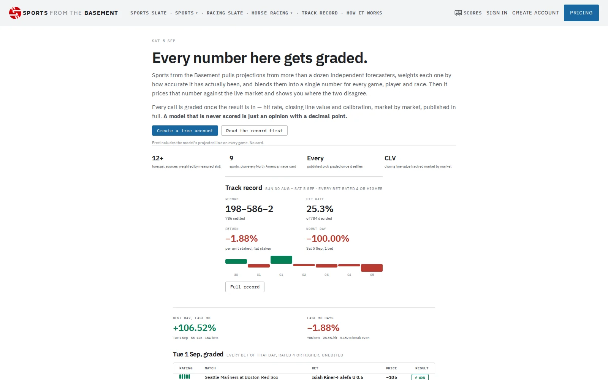This screenshot has height=380, width=608.
Task: Click the five-bar rating icon for Mariners game
Action: coord(185,377)
